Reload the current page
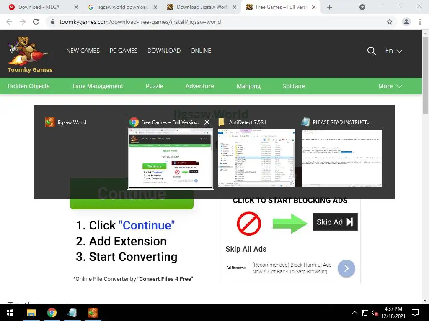429x321 pixels. pyautogui.click(x=36, y=22)
